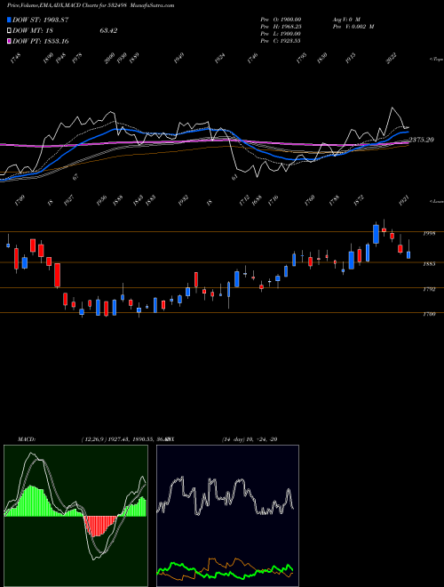Select the 'Pre O: 1960.00' open value
The height and width of the screenshot is (587, 444).
tap(281, 19)
